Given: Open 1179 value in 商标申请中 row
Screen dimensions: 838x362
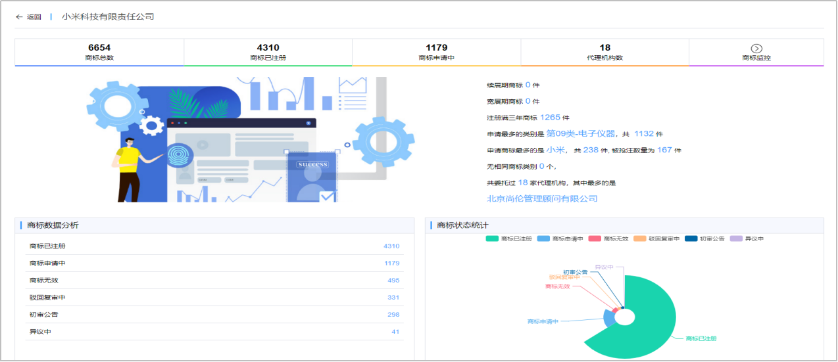Looking at the screenshot, I should click(392, 263).
